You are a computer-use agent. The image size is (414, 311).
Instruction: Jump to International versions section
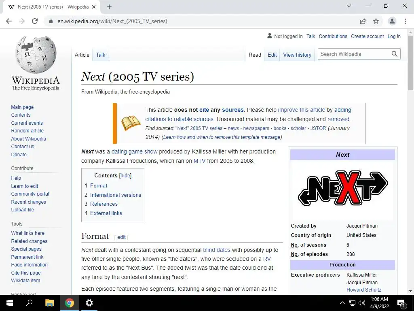point(116,195)
